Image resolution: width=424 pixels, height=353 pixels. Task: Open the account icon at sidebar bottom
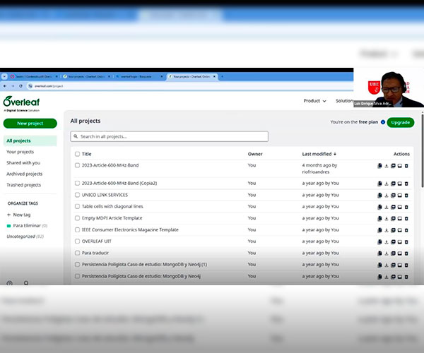(26, 283)
